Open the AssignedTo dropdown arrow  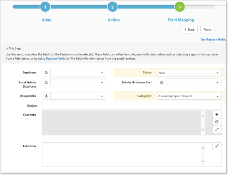tap(102, 96)
